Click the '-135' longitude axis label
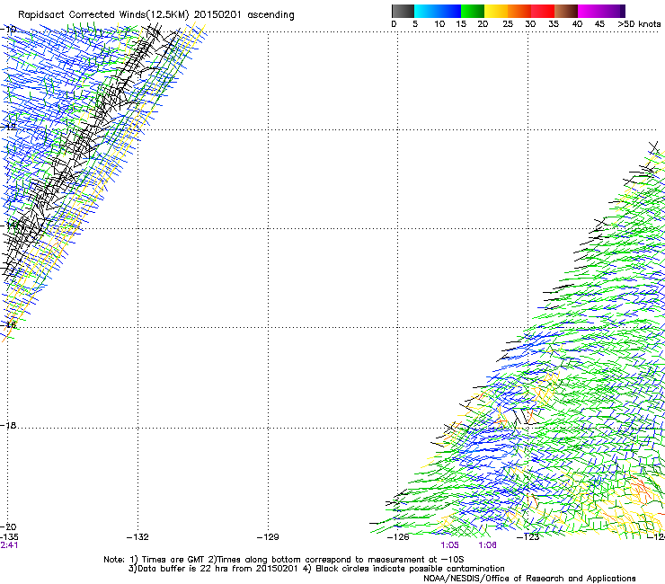Viewport: 665px width, 584px height. pyautogui.click(x=9, y=537)
